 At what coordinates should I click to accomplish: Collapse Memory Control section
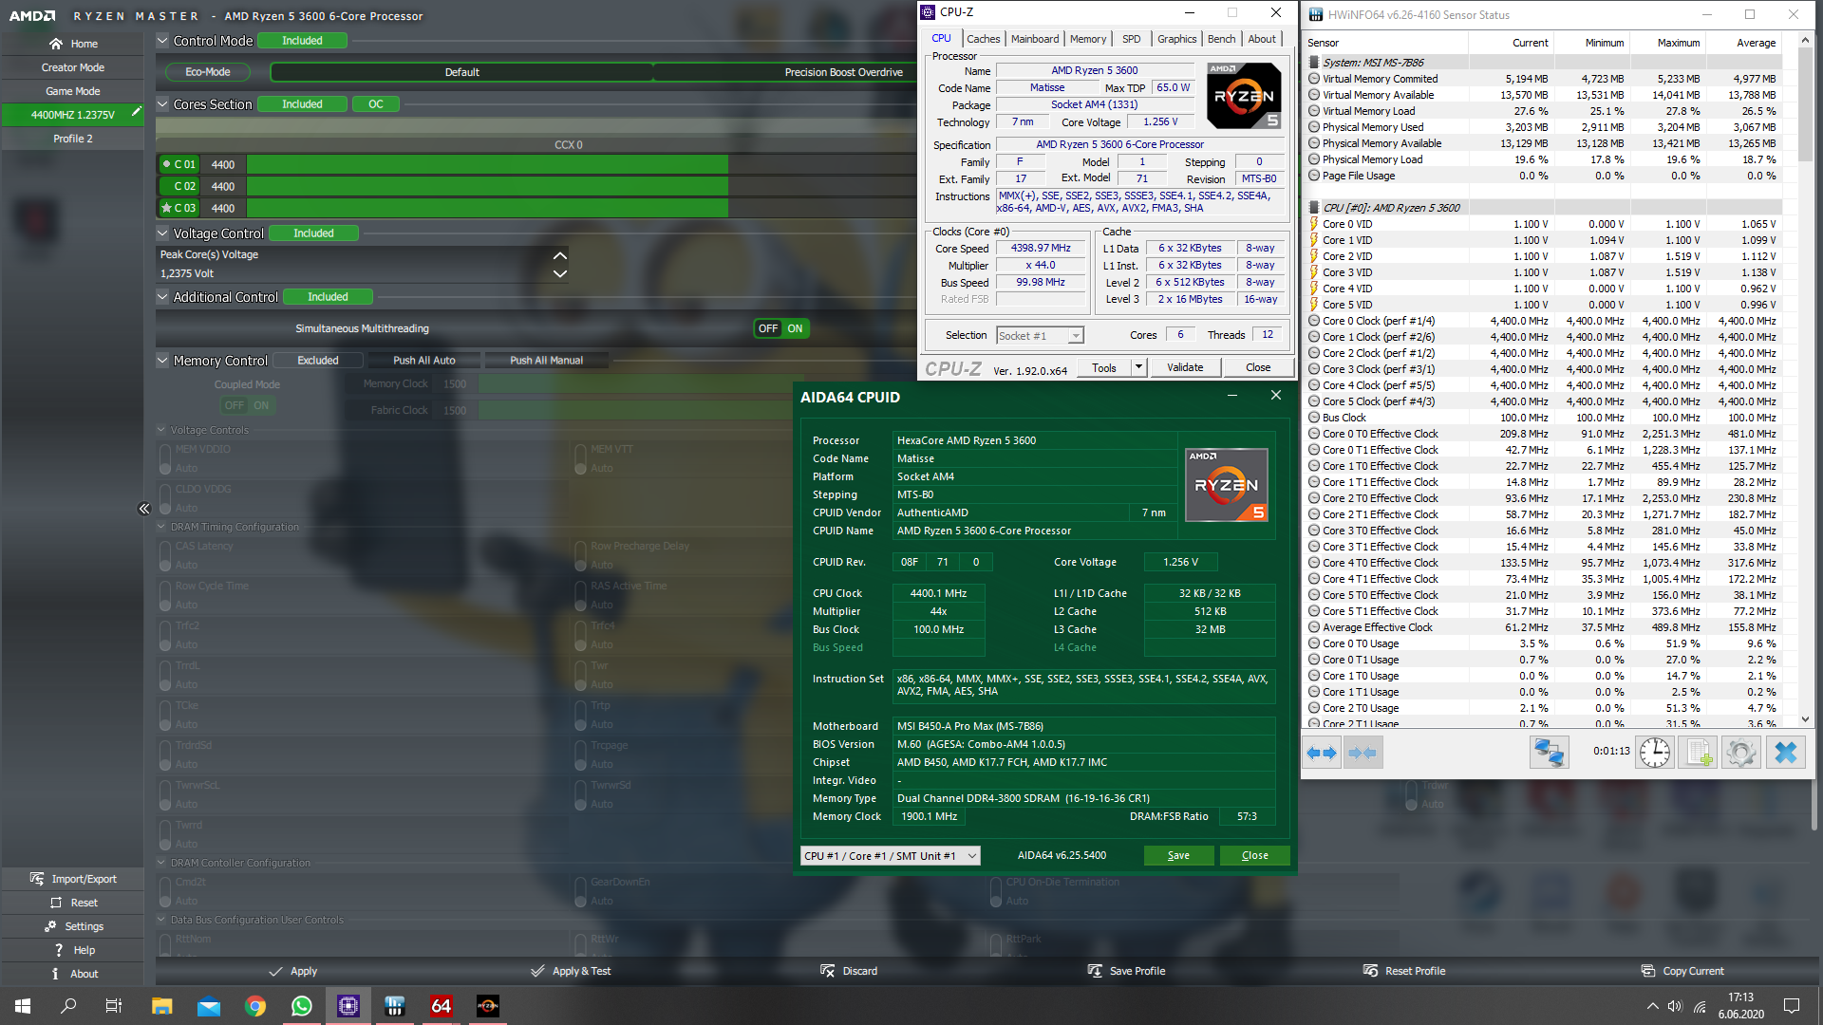coord(162,361)
